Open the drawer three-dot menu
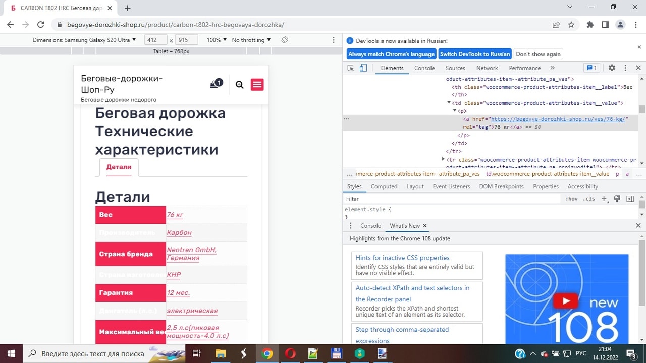Image resolution: width=646 pixels, height=363 pixels. [x=350, y=226]
